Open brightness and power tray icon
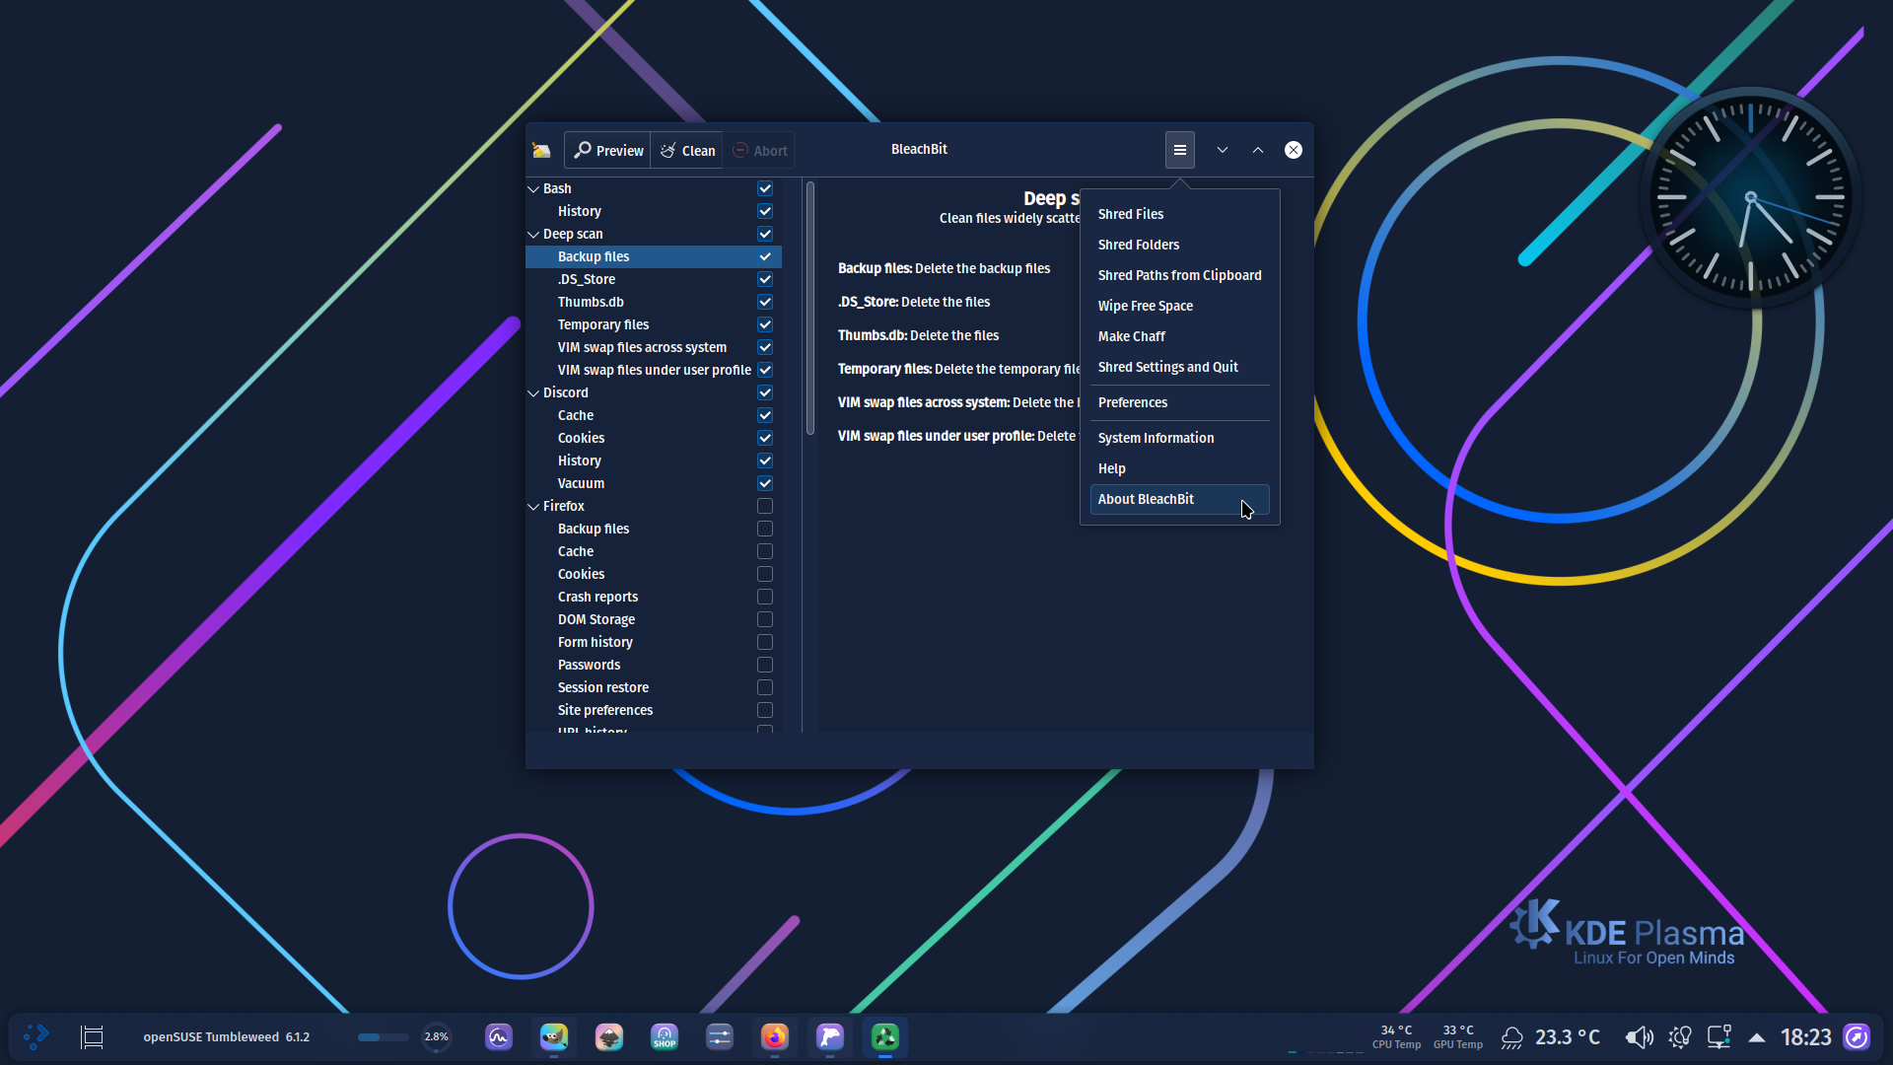Viewport: 1893px width, 1065px height. click(1680, 1037)
